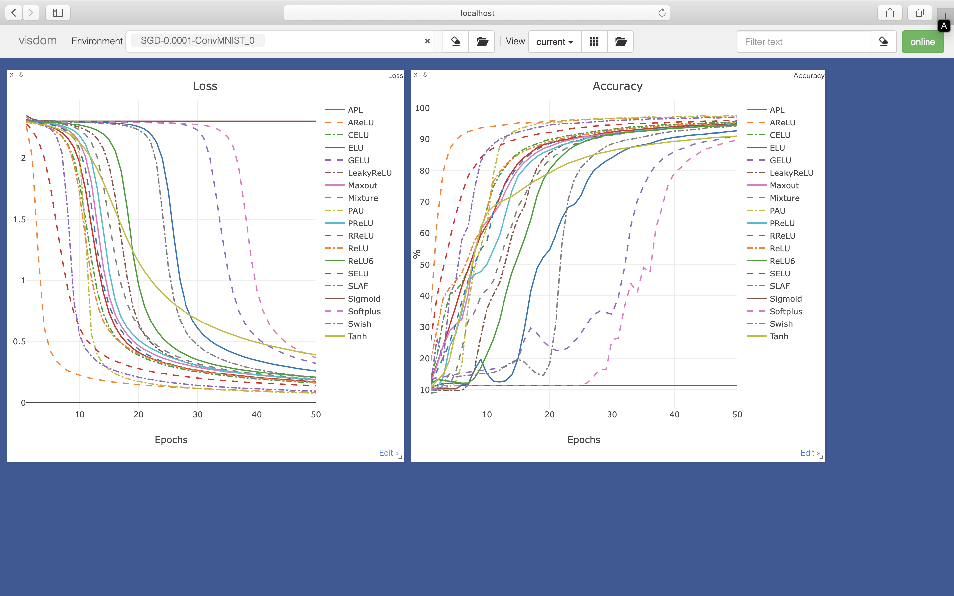This screenshot has width=954, height=596.
Task: Click Edit link on Loss plot
Action: [388, 453]
